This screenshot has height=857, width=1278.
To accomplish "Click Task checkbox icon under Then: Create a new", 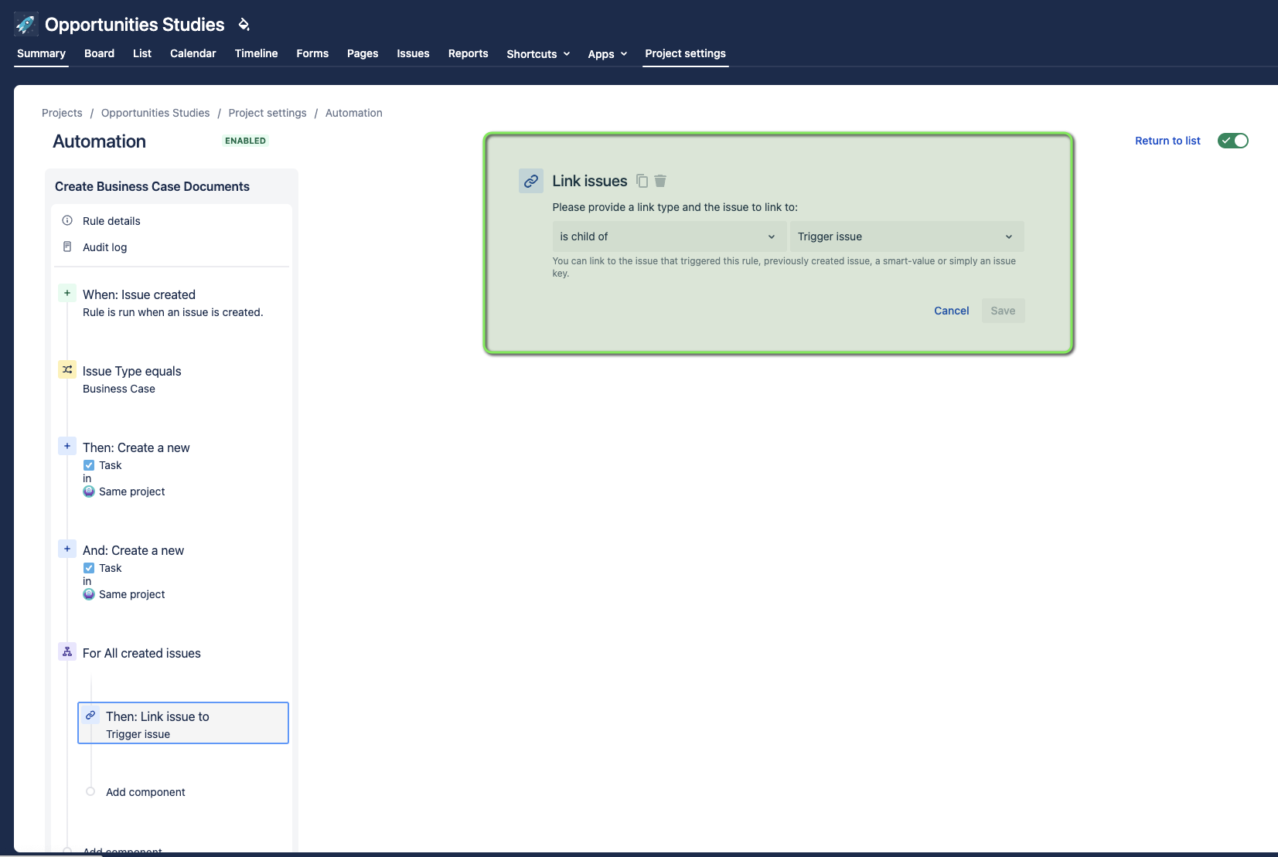I will 89,465.
